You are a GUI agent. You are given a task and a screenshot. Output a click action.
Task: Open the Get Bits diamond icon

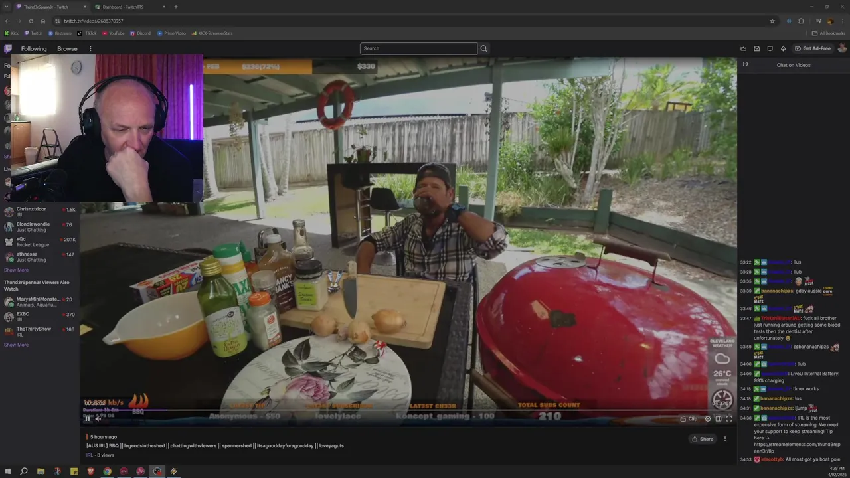[x=783, y=48]
